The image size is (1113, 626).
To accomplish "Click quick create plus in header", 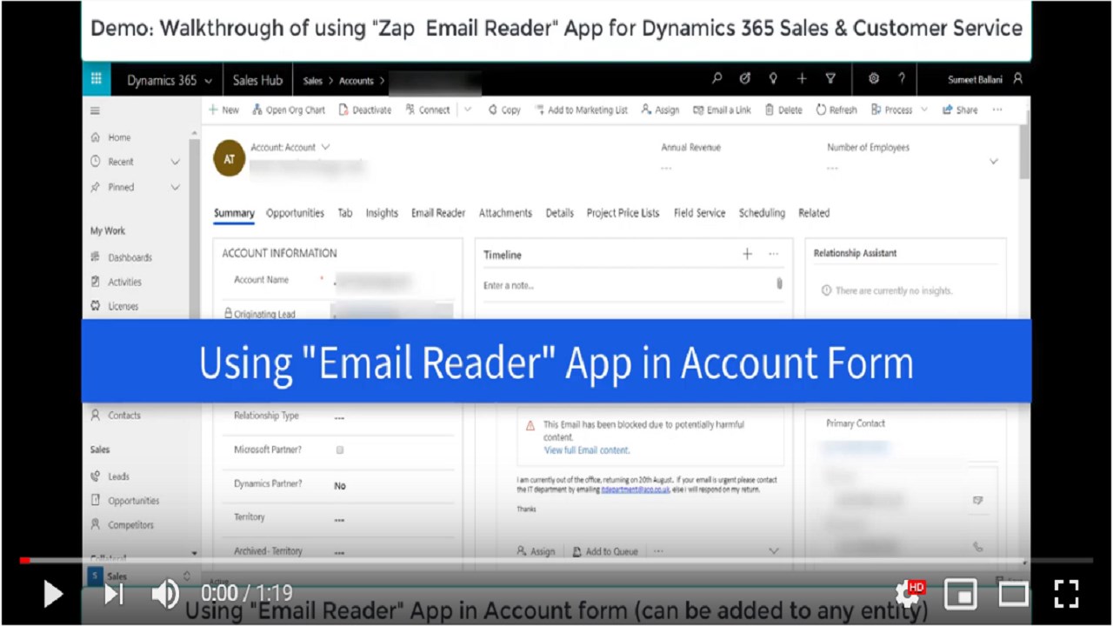I will click(x=802, y=79).
